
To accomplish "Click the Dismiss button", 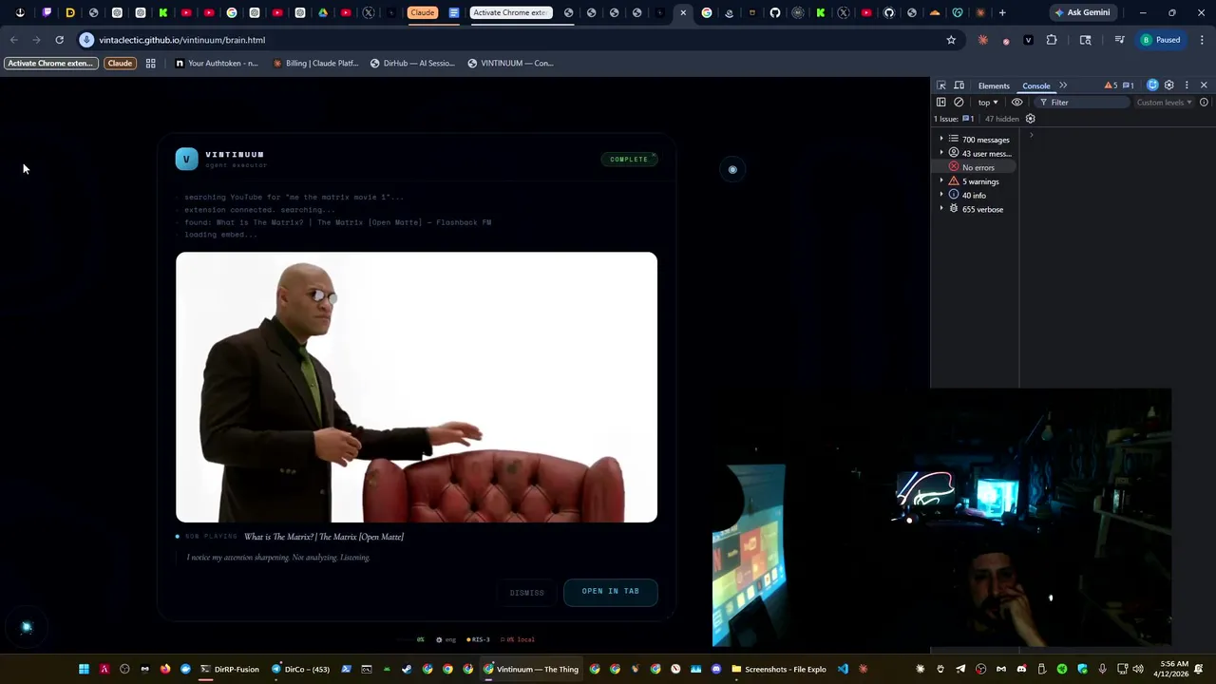I will (526, 593).
